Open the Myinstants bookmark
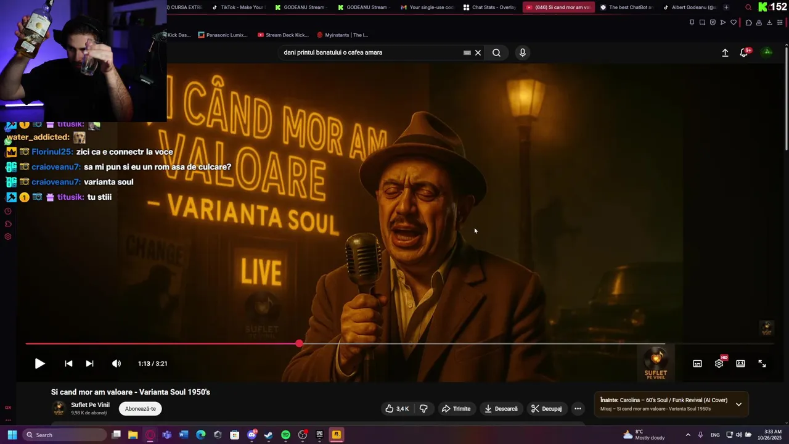This screenshot has width=789, height=444. [342, 35]
